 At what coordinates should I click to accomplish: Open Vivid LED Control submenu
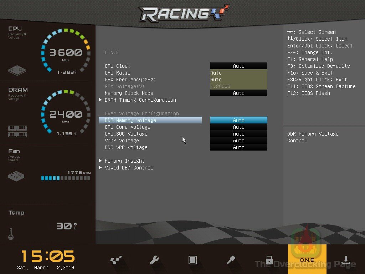[x=129, y=168]
